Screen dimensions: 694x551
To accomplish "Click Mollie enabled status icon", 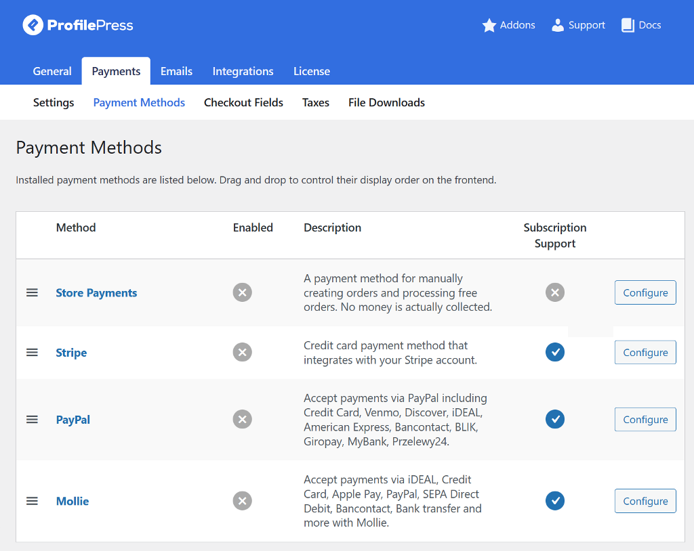I will 243,501.
